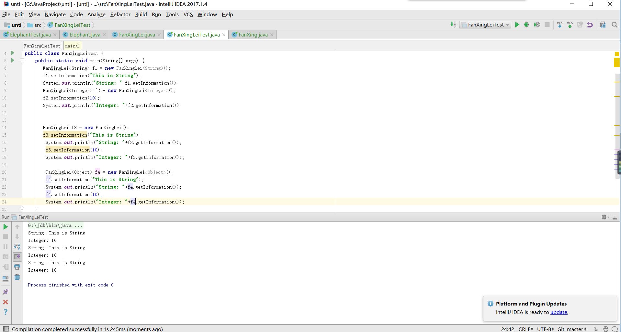Revert changes with the purple undo arrow
The height and width of the screenshot is (332, 621).
click(590, 25)
